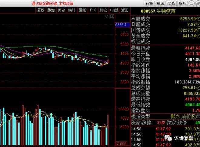Click the 标记 mark button
This screenshot has height=147, width=200.
(x=103, y=10)
